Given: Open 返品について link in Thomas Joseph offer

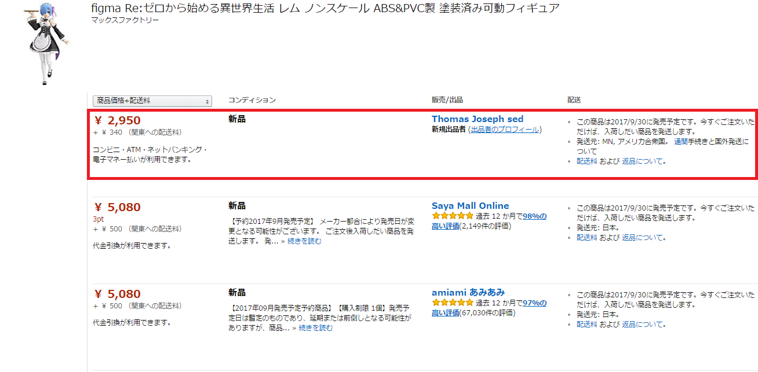Looking at the screenshot, I should pyautogui.click(x=643, y=161).
